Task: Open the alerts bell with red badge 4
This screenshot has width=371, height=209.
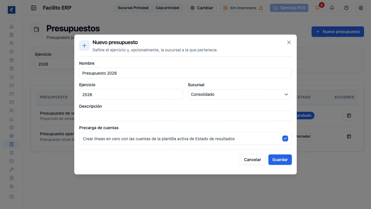Action: pyautogui.click(x=317, y=8)
